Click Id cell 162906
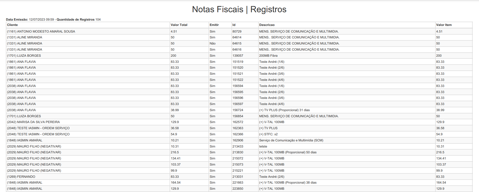The image size is (479, 192). coord(238,140)
